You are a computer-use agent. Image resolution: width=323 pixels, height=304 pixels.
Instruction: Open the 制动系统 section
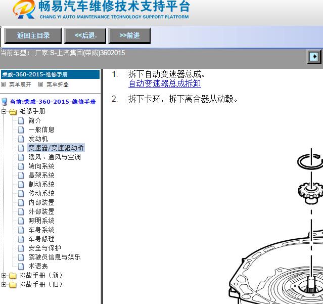[x=41, y=184]
